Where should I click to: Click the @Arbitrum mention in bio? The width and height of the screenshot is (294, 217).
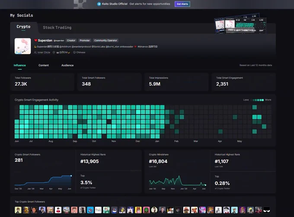point(65,47)
